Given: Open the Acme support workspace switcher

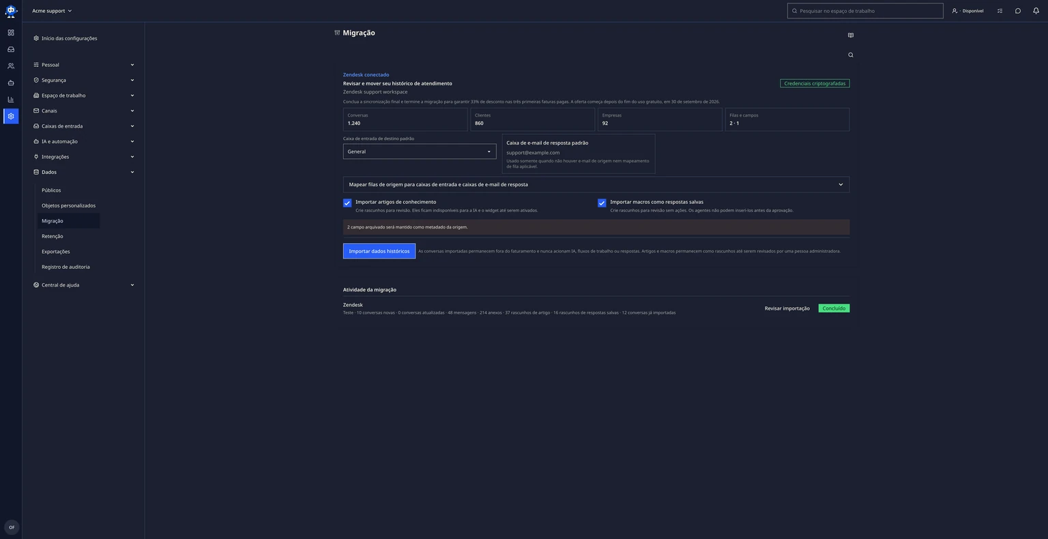Looking at the screenshot, I should pyautogui.click(x=52, y=11).
